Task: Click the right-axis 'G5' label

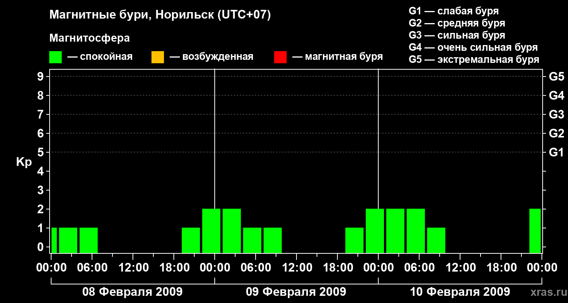Action: point(557,77)
